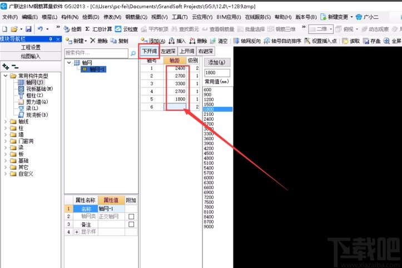Run 汇总计算 summary calculation
Image resolution: width=402 pixels, height=268 pixels.
click(x=98, y=29)
